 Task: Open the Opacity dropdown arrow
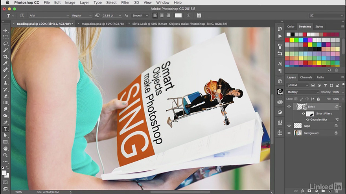coord(343,92)
